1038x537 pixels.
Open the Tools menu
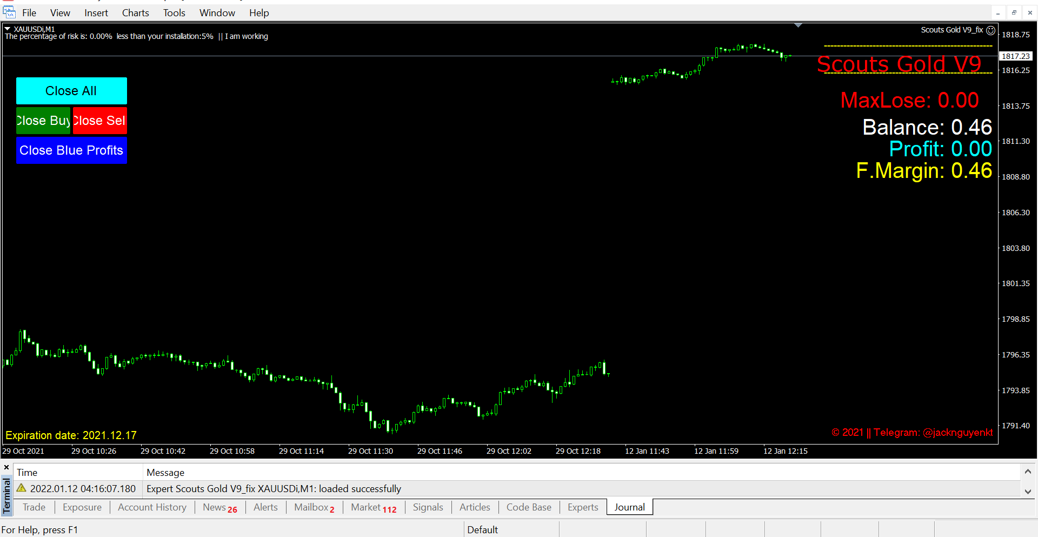174,12
